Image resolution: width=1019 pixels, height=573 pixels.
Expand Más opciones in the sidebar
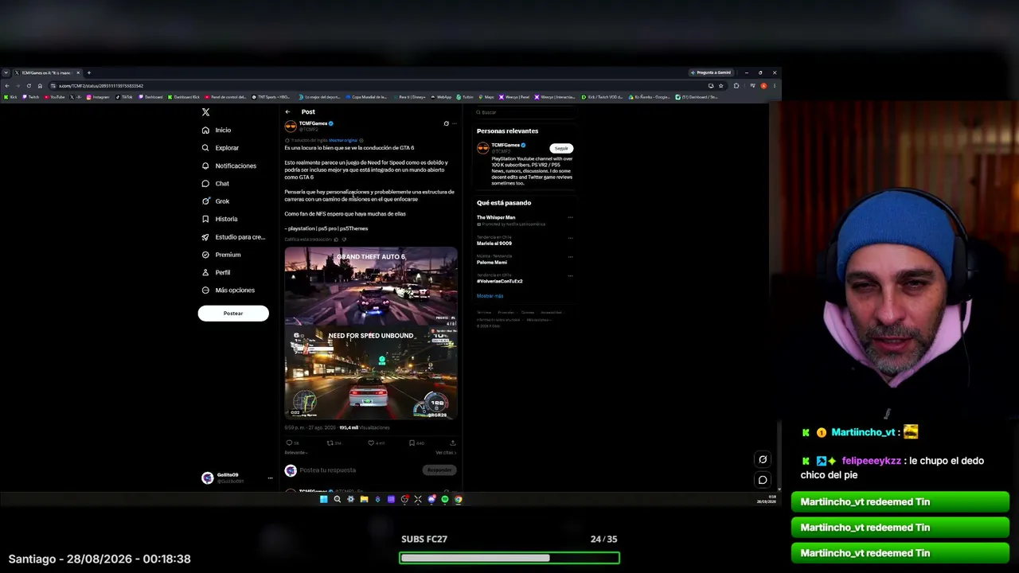click(x=228, y=290)
